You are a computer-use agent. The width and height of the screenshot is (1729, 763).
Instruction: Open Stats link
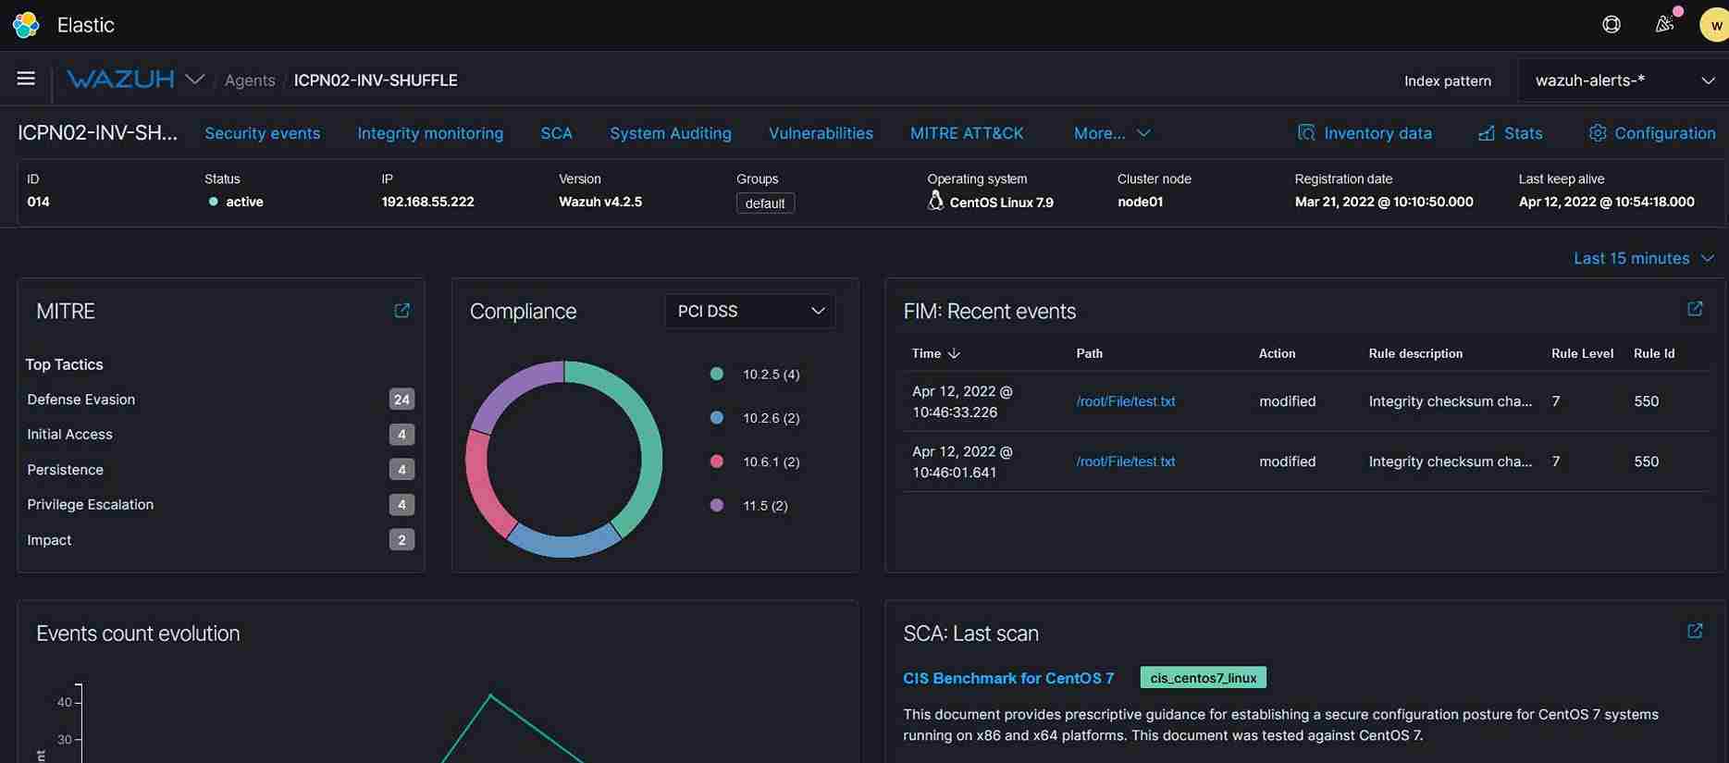point(1523,133)
